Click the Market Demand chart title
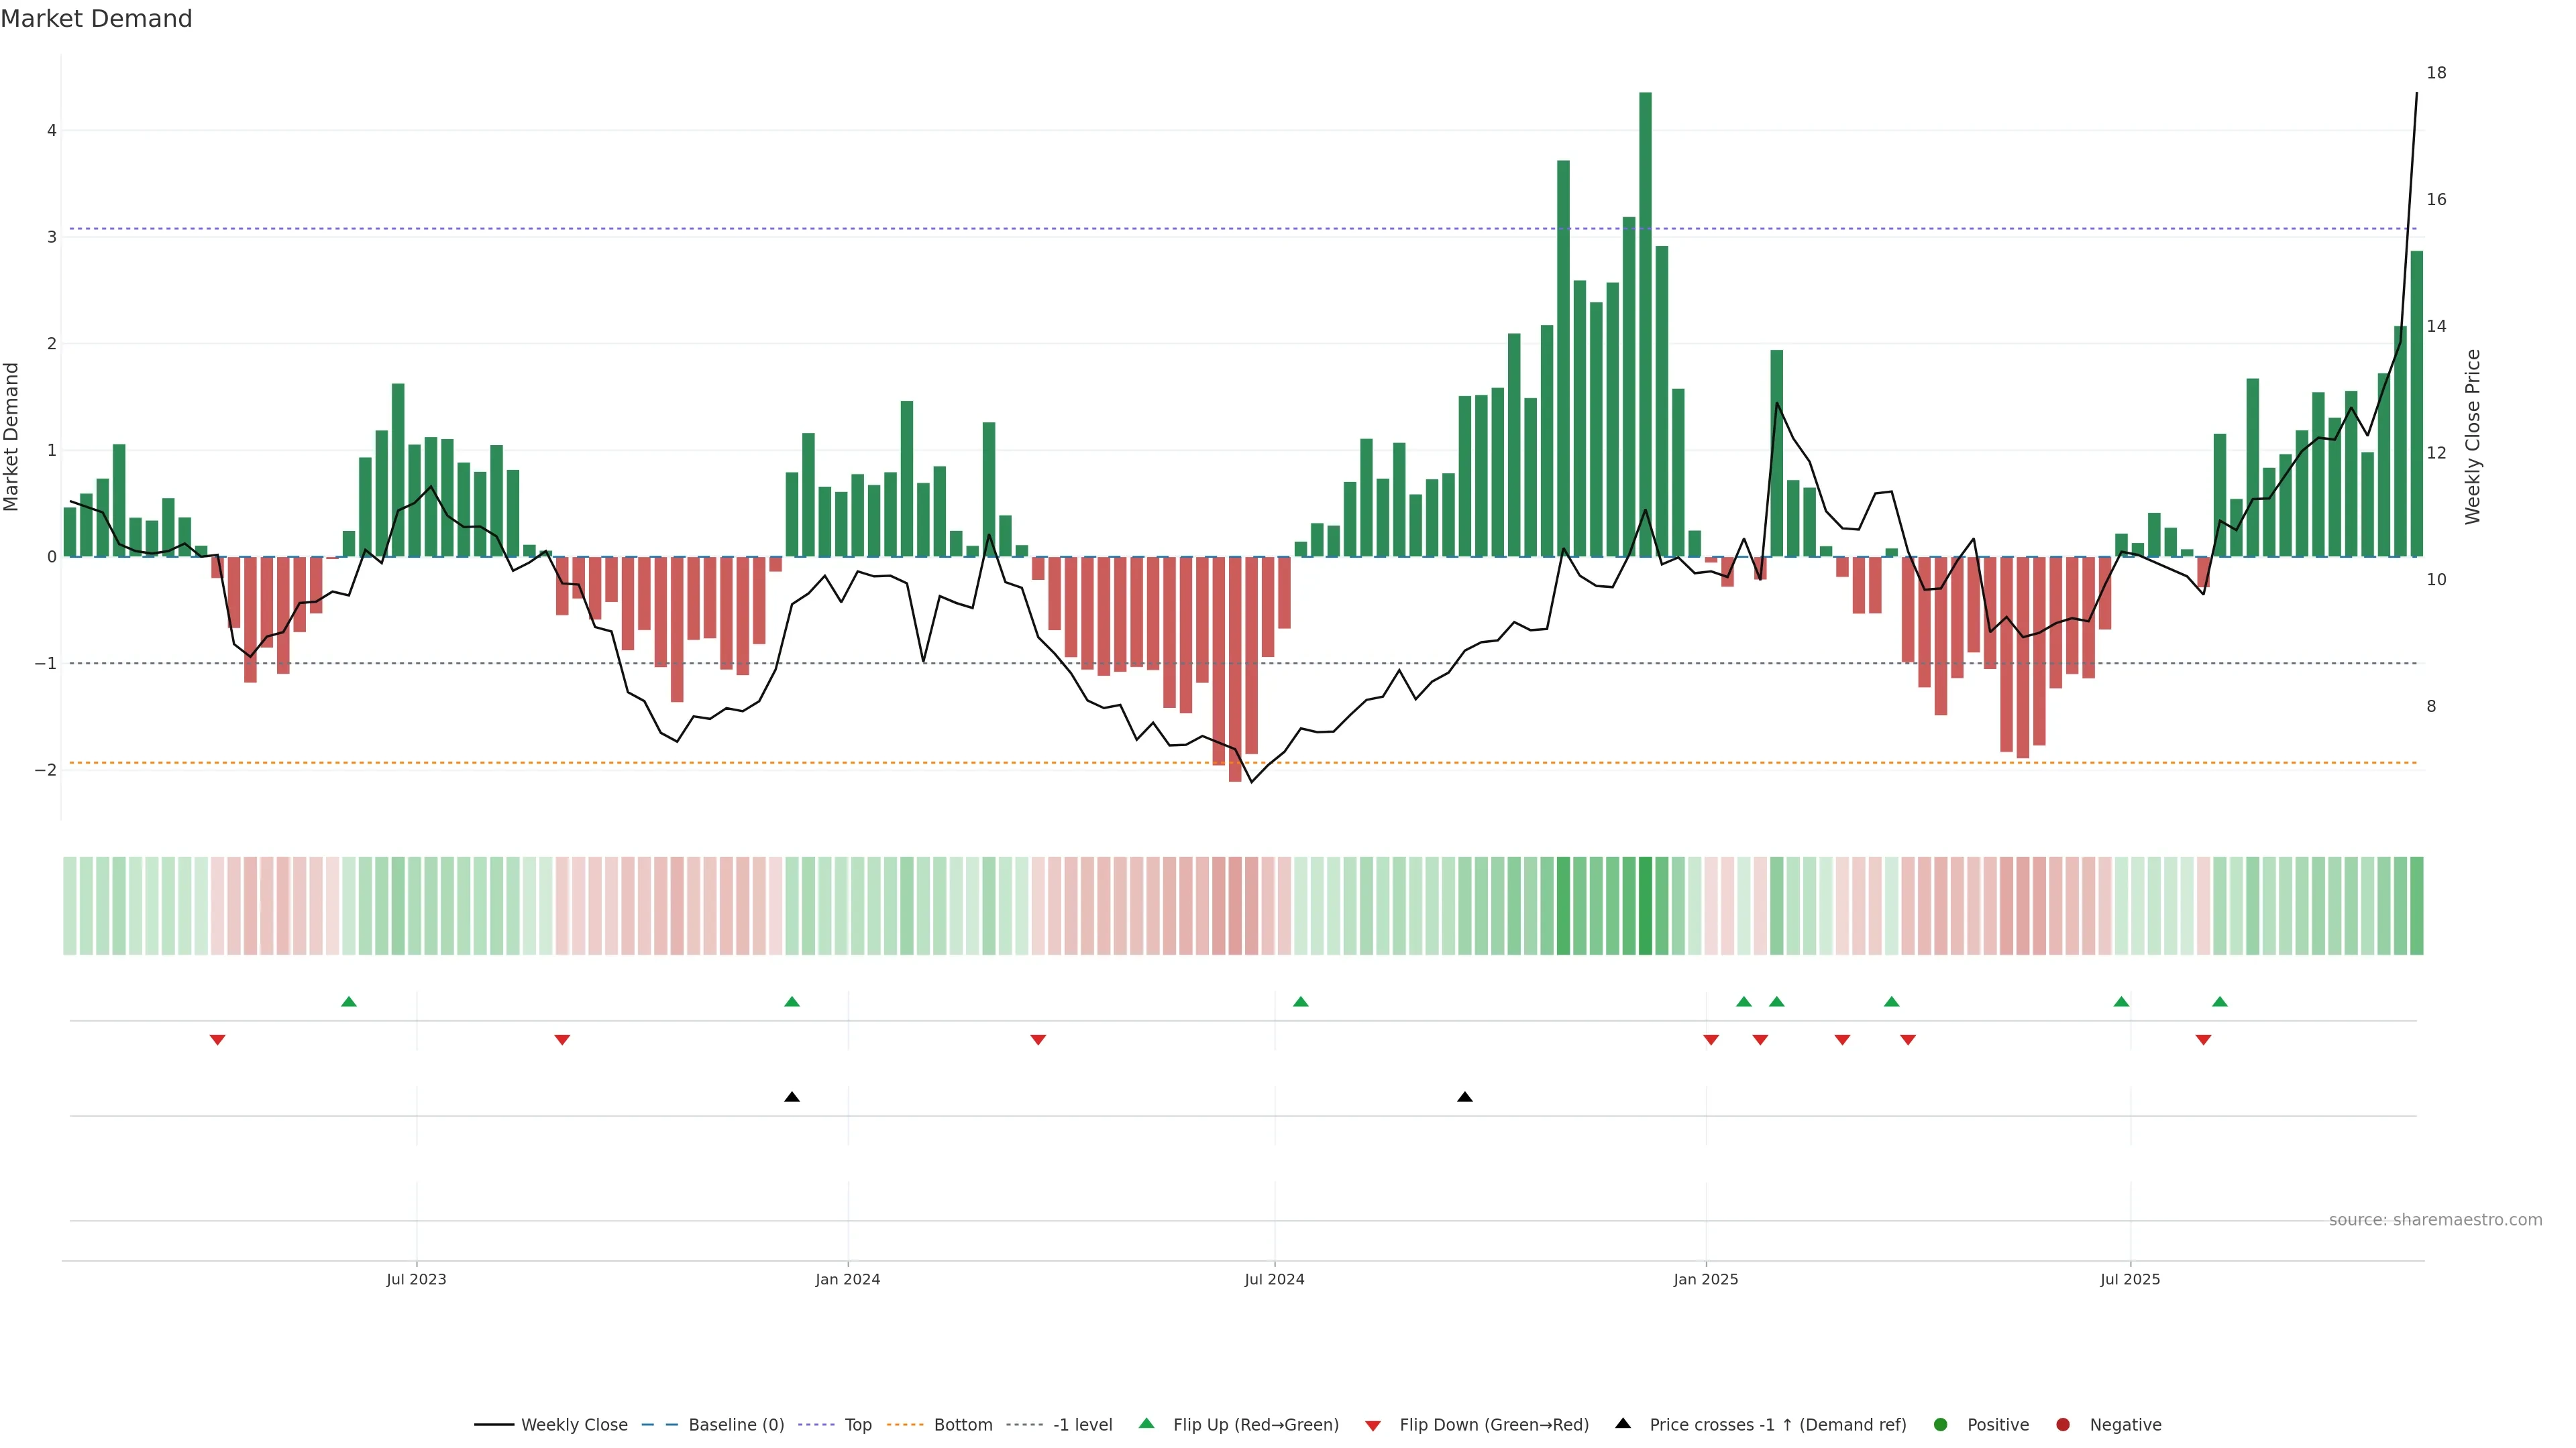 point(96,19)
